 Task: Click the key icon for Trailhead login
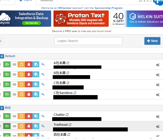[43, 126]
